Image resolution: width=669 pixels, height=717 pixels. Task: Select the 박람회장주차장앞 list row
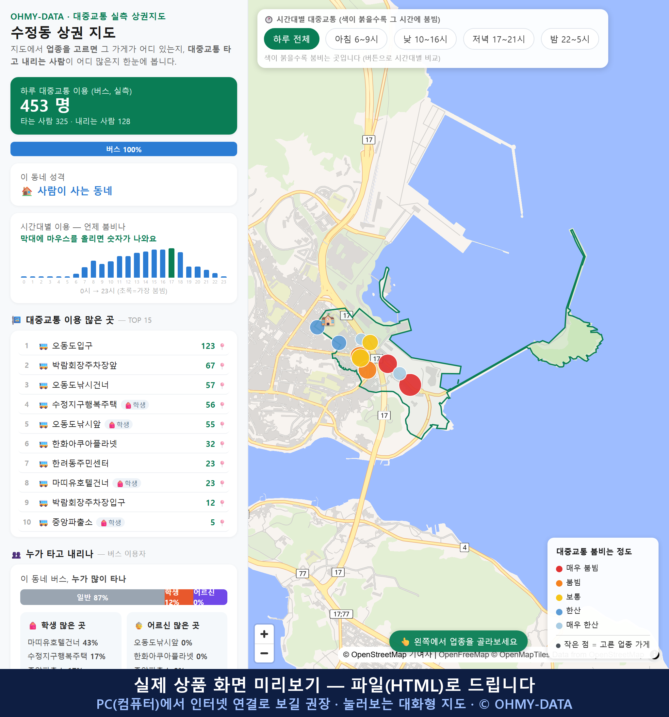click(x=123, y=365)
